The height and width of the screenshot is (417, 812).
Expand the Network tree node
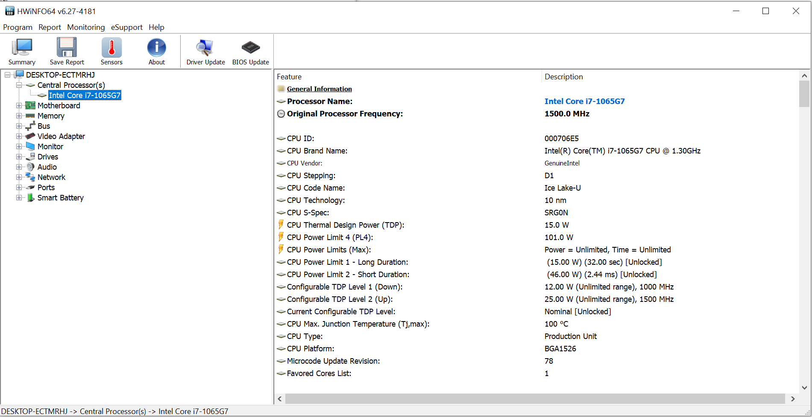point(19,177)
